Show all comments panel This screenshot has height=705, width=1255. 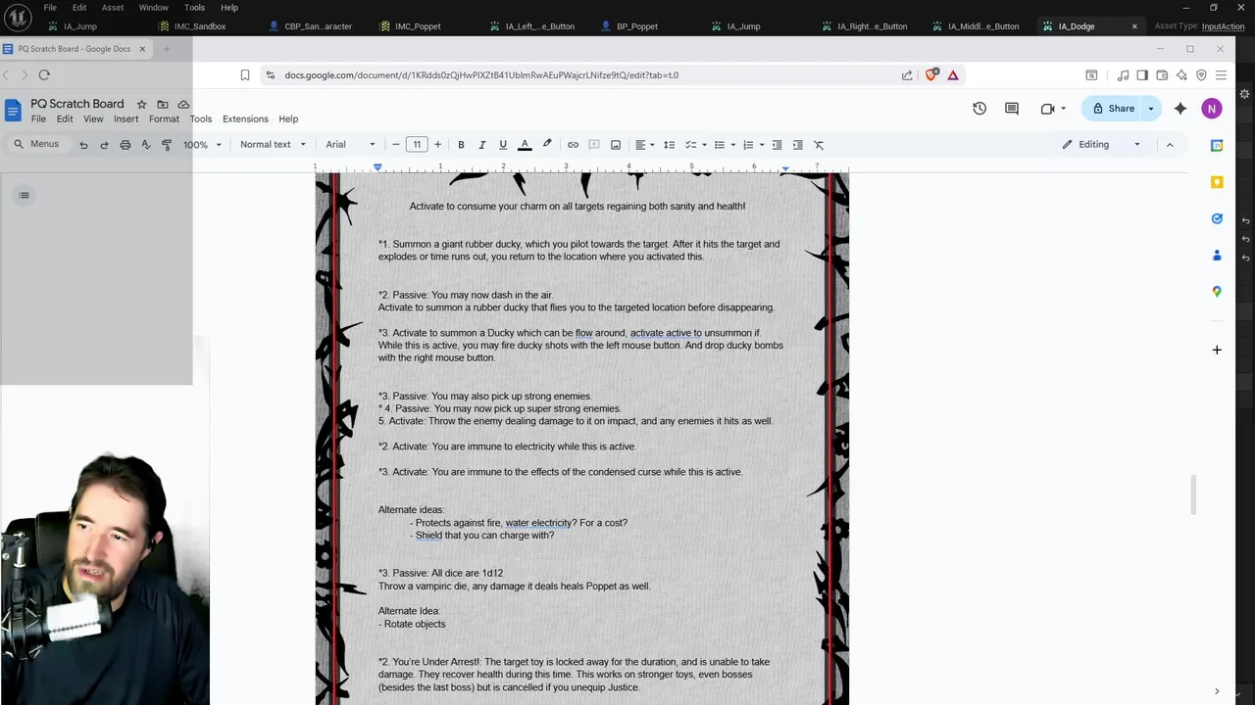coord(1012,109)
